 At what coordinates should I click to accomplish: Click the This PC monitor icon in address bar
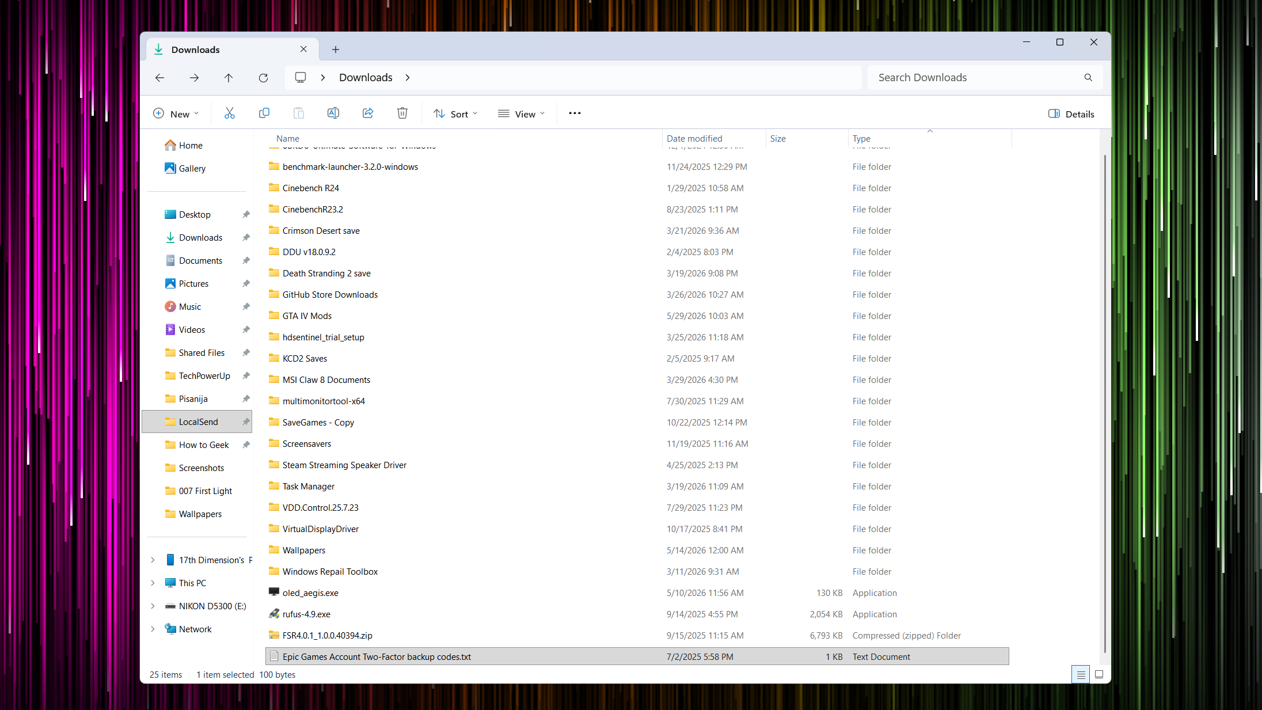click(x=301, y=77)
